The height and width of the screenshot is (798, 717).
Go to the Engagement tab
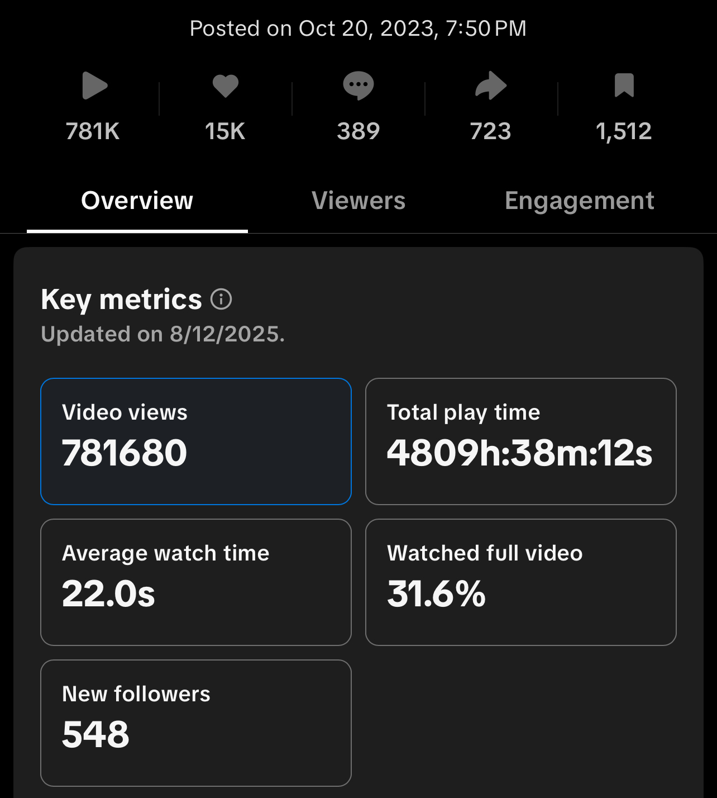click(x=579, y=201)
